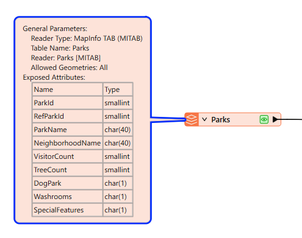The height and width of the screenshot is (238, 302).
Task: Click Reader Type: MapInfo TAB (MITAB) line
Action: 87,38
